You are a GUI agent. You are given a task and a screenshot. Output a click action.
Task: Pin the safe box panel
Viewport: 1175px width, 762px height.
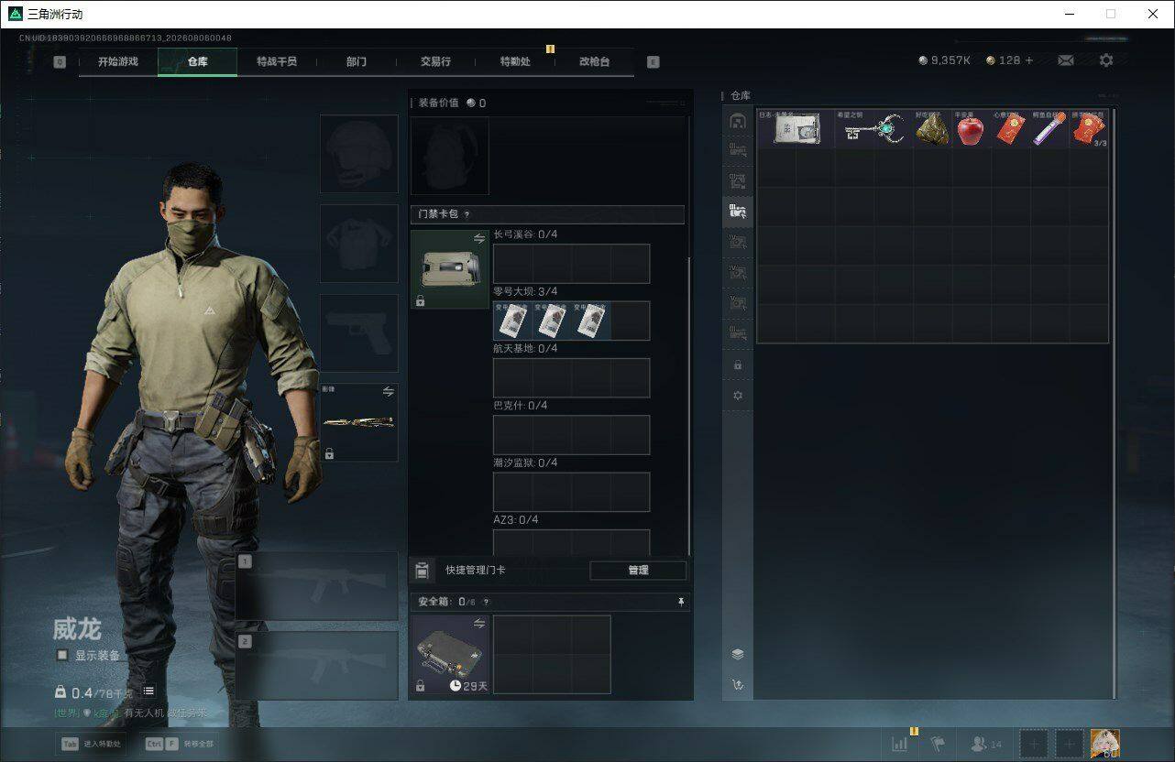pyautogui.click(x=681, y=602)
